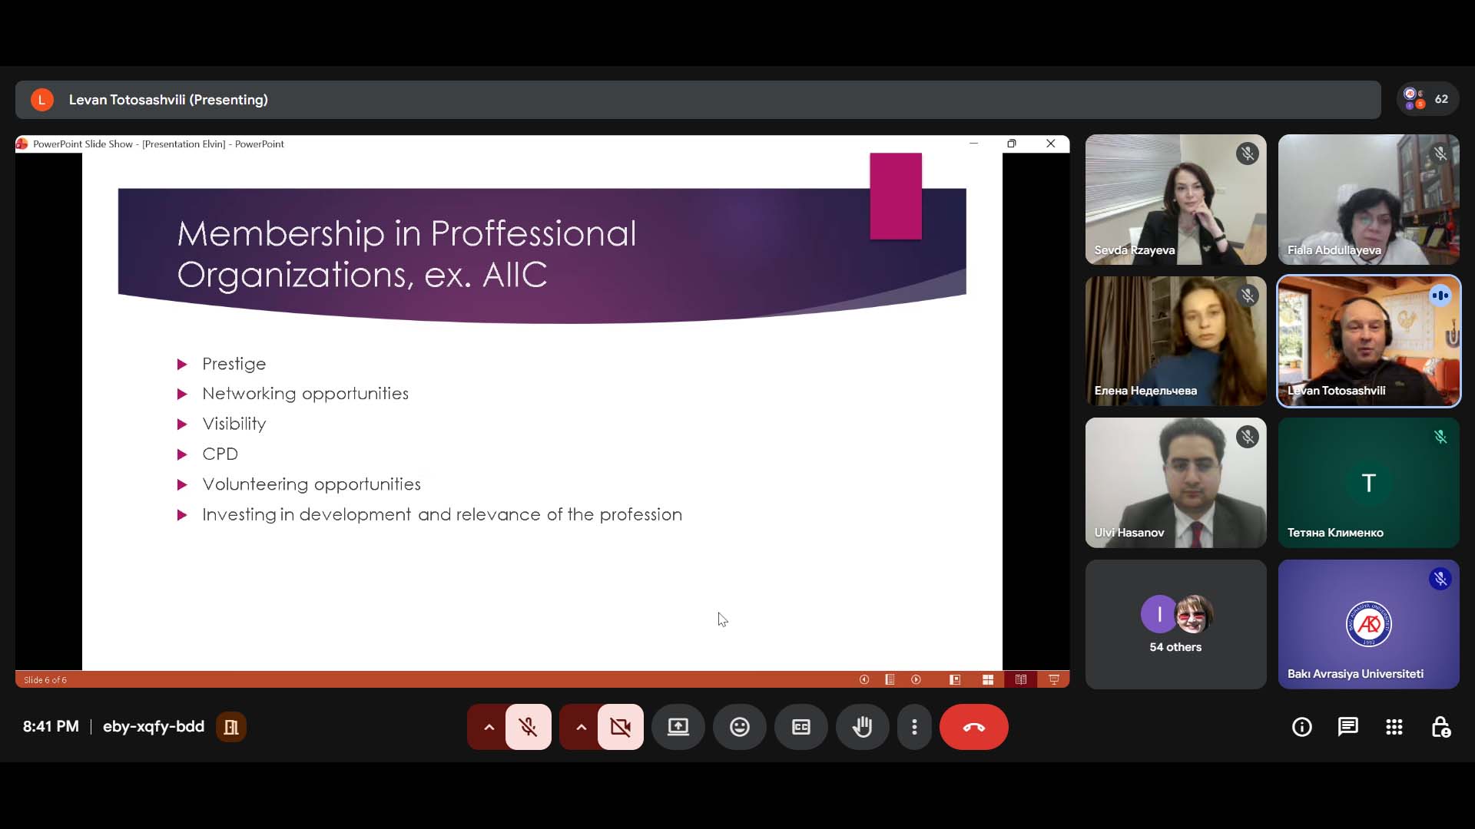Open the more options menu
This screenshot has height=829, width=1475.
pyautogui.click(x=914, y=727)
